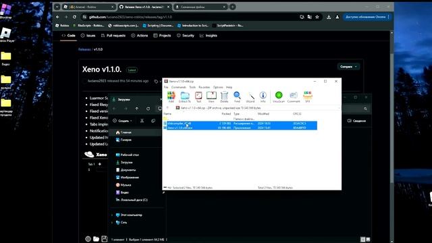
Task: Open Рабочий стол in Explorer sidebar
Action: tap(127, 155)
